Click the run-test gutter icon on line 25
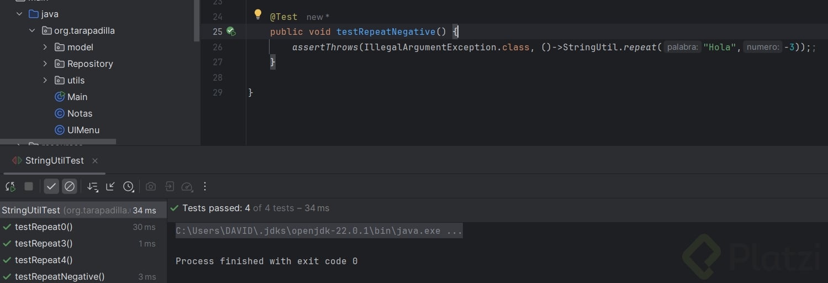Viewport: 828px width, 283px height. (x=231, y=32)
